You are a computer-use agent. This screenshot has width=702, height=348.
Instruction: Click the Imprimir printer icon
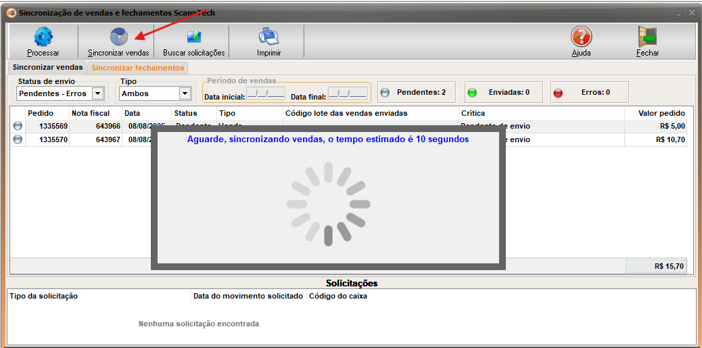pos(268,37)
